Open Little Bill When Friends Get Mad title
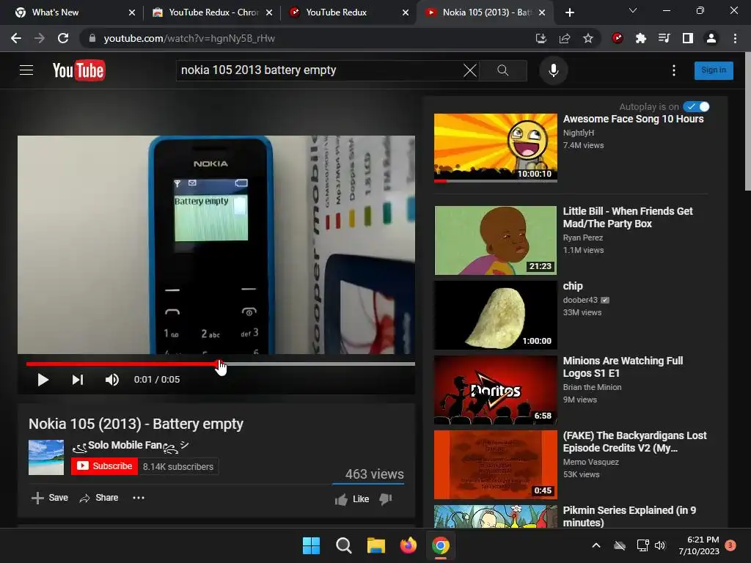This screenshot has width=751, height=563. (628, 217)
